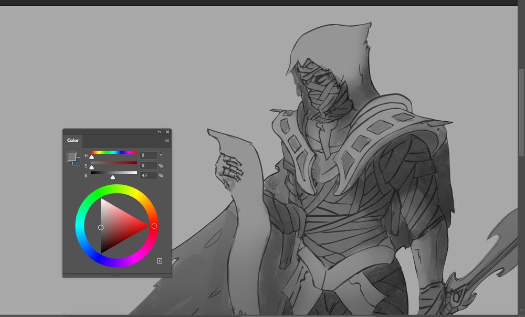Viewport: 525px width, 317px height.
Task: Select the Color tab
Action: (73, 141)
